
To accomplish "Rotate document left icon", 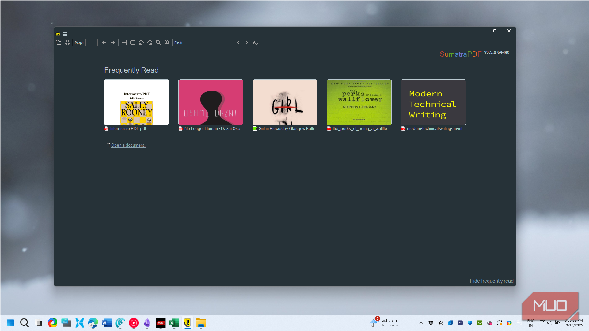I will tap(141, 43).
